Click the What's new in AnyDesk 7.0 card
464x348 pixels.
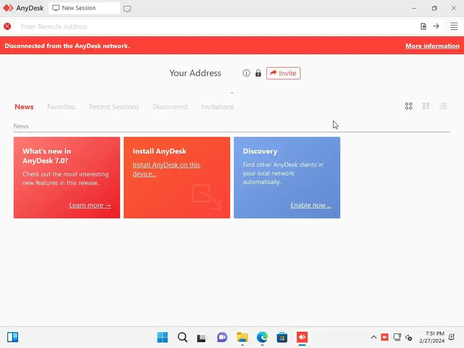(x=67, y=178)
